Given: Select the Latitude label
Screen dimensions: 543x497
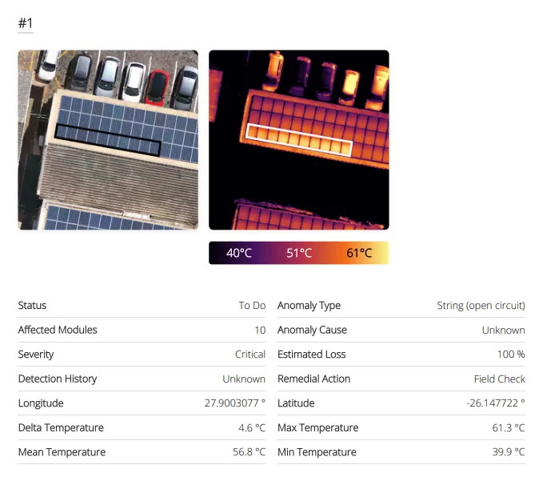Looking at the screenshot, I should click(x=296, y=403).
